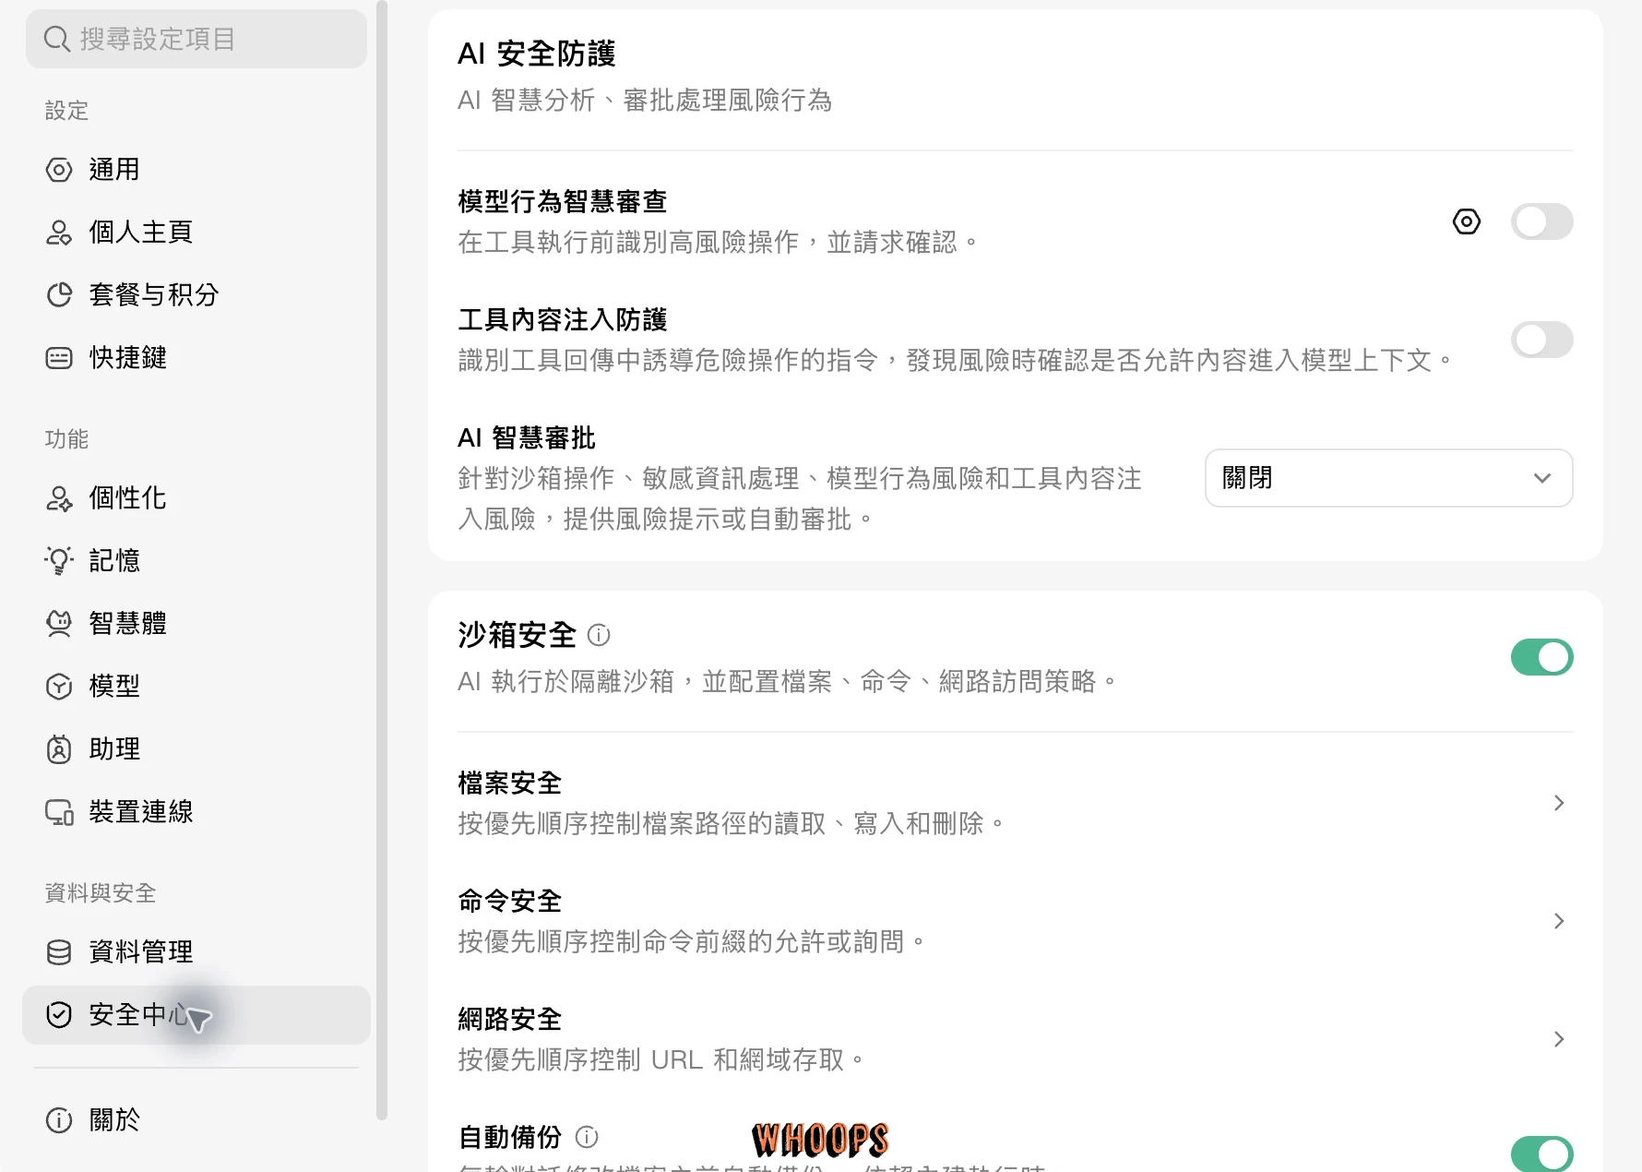Expand 網路安全 via its chevron
The image size is (1642, 1172).
click(1559, 1039)
